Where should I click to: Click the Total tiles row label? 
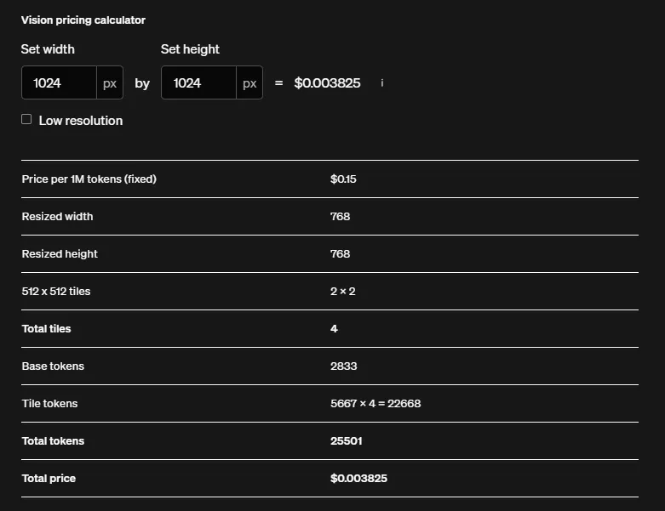point(46,329)
